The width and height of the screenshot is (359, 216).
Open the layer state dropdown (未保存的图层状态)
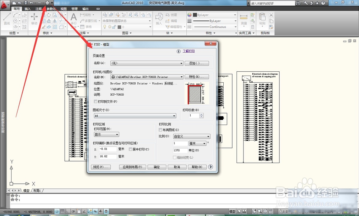(x=127, y=21)
